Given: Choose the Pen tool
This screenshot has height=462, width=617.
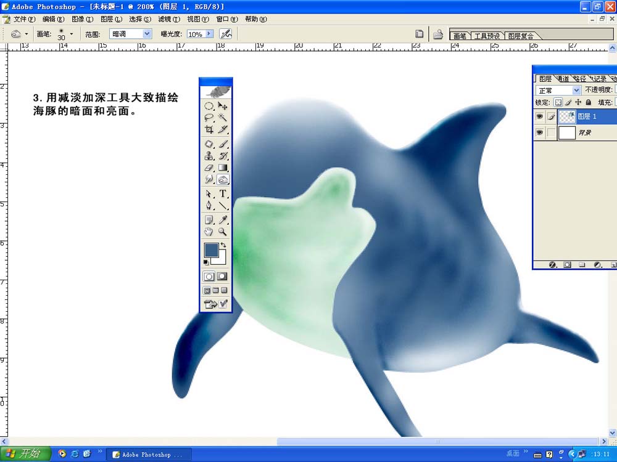Looking at the screenshot, I should pyautogui.click(x=209, y=205).
